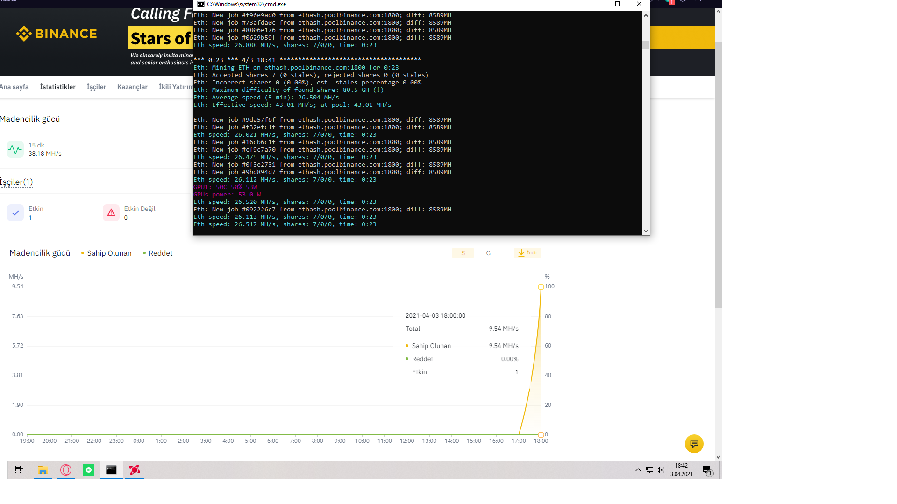
Task: Switch chart to G (daily) view
Action: (488, 253)
